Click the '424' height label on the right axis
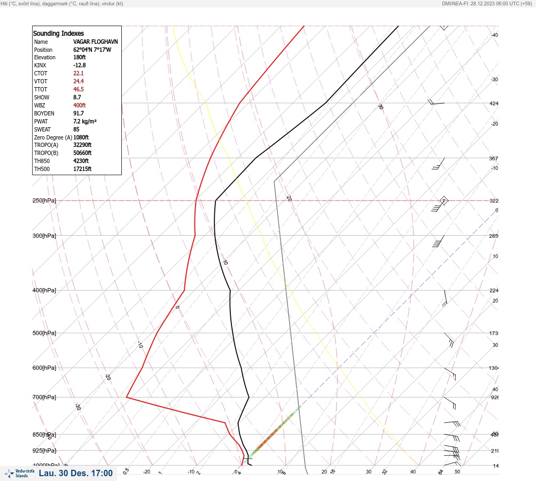 [x=494, y=103]
